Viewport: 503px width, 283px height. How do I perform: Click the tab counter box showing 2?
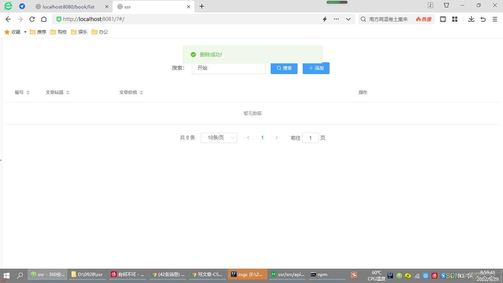(x=430, y=5)
